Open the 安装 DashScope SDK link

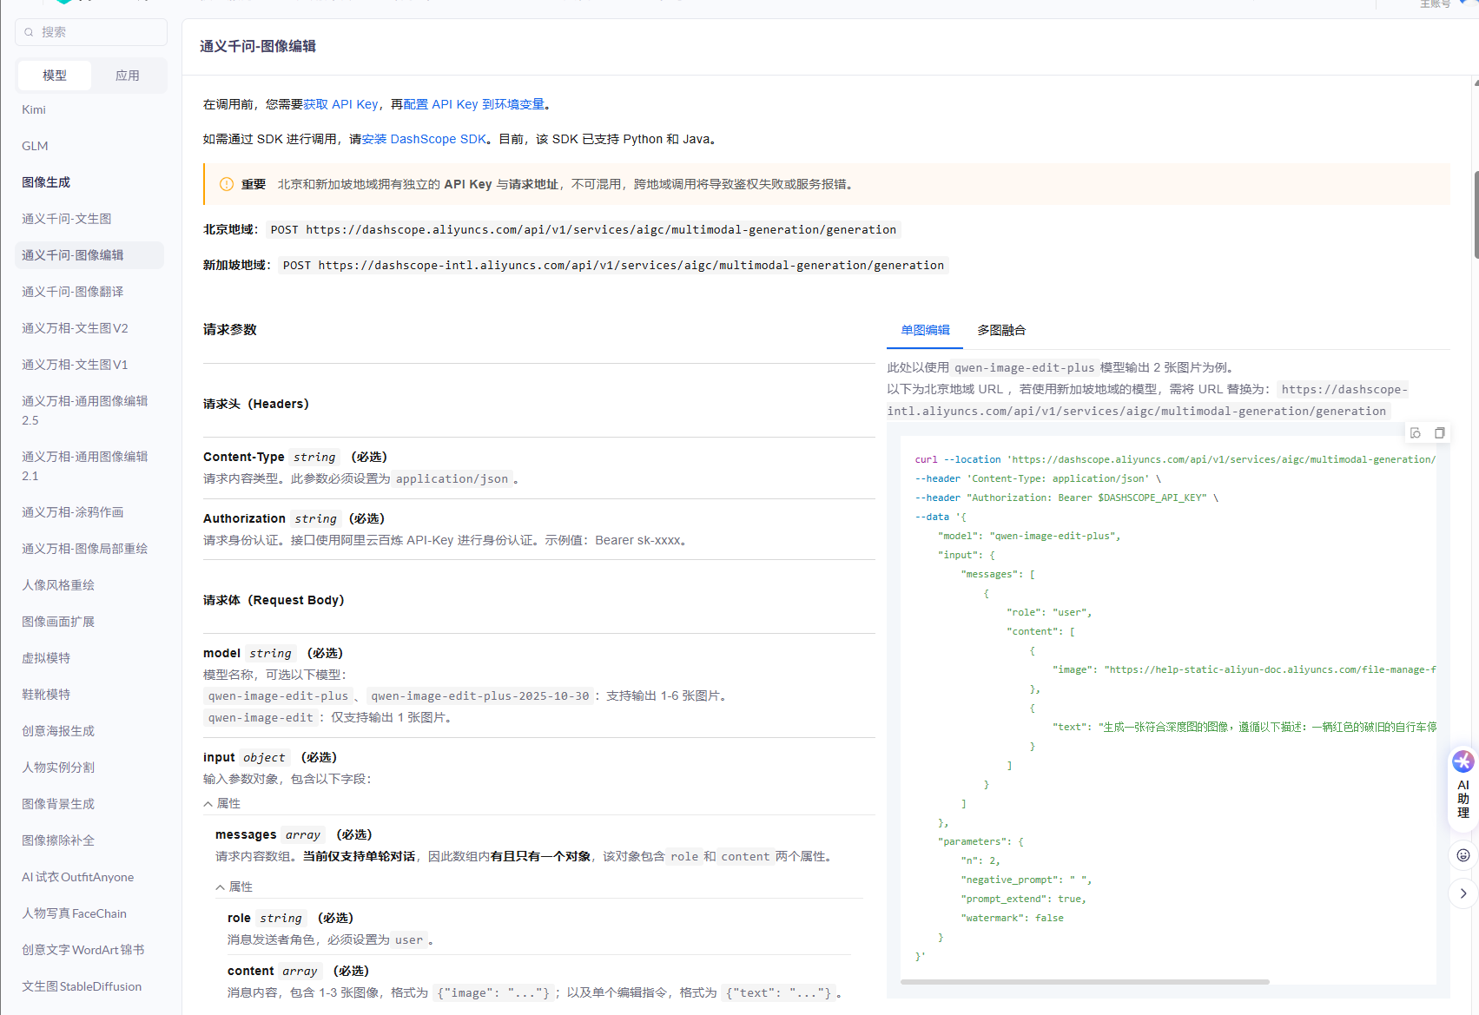click(x=424, y=139)
